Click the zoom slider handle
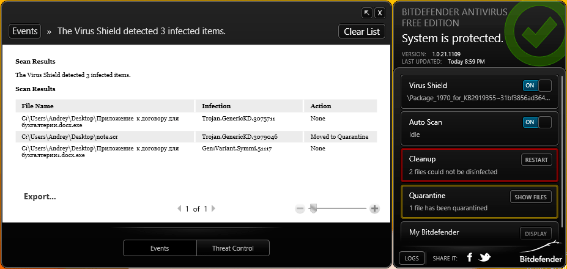This screenshot has width=567, height=269. point(313,208)
